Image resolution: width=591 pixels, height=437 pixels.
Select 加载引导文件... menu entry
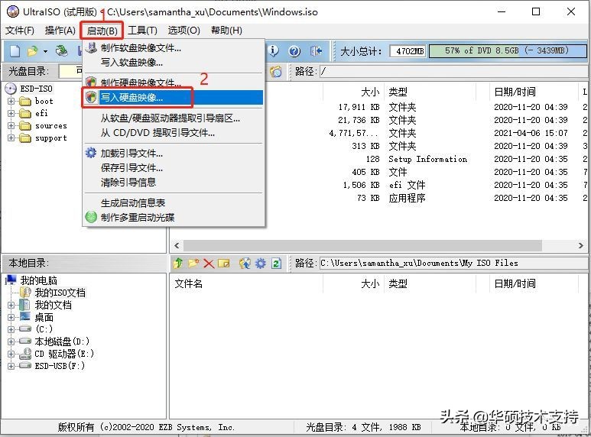click(174, 154)
